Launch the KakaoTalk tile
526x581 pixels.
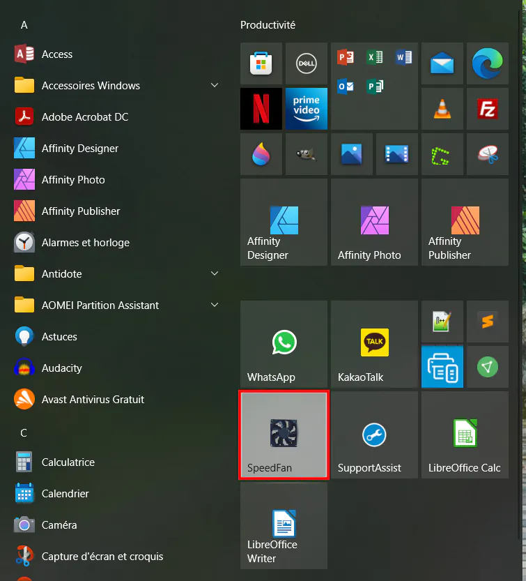pos(374,345)
